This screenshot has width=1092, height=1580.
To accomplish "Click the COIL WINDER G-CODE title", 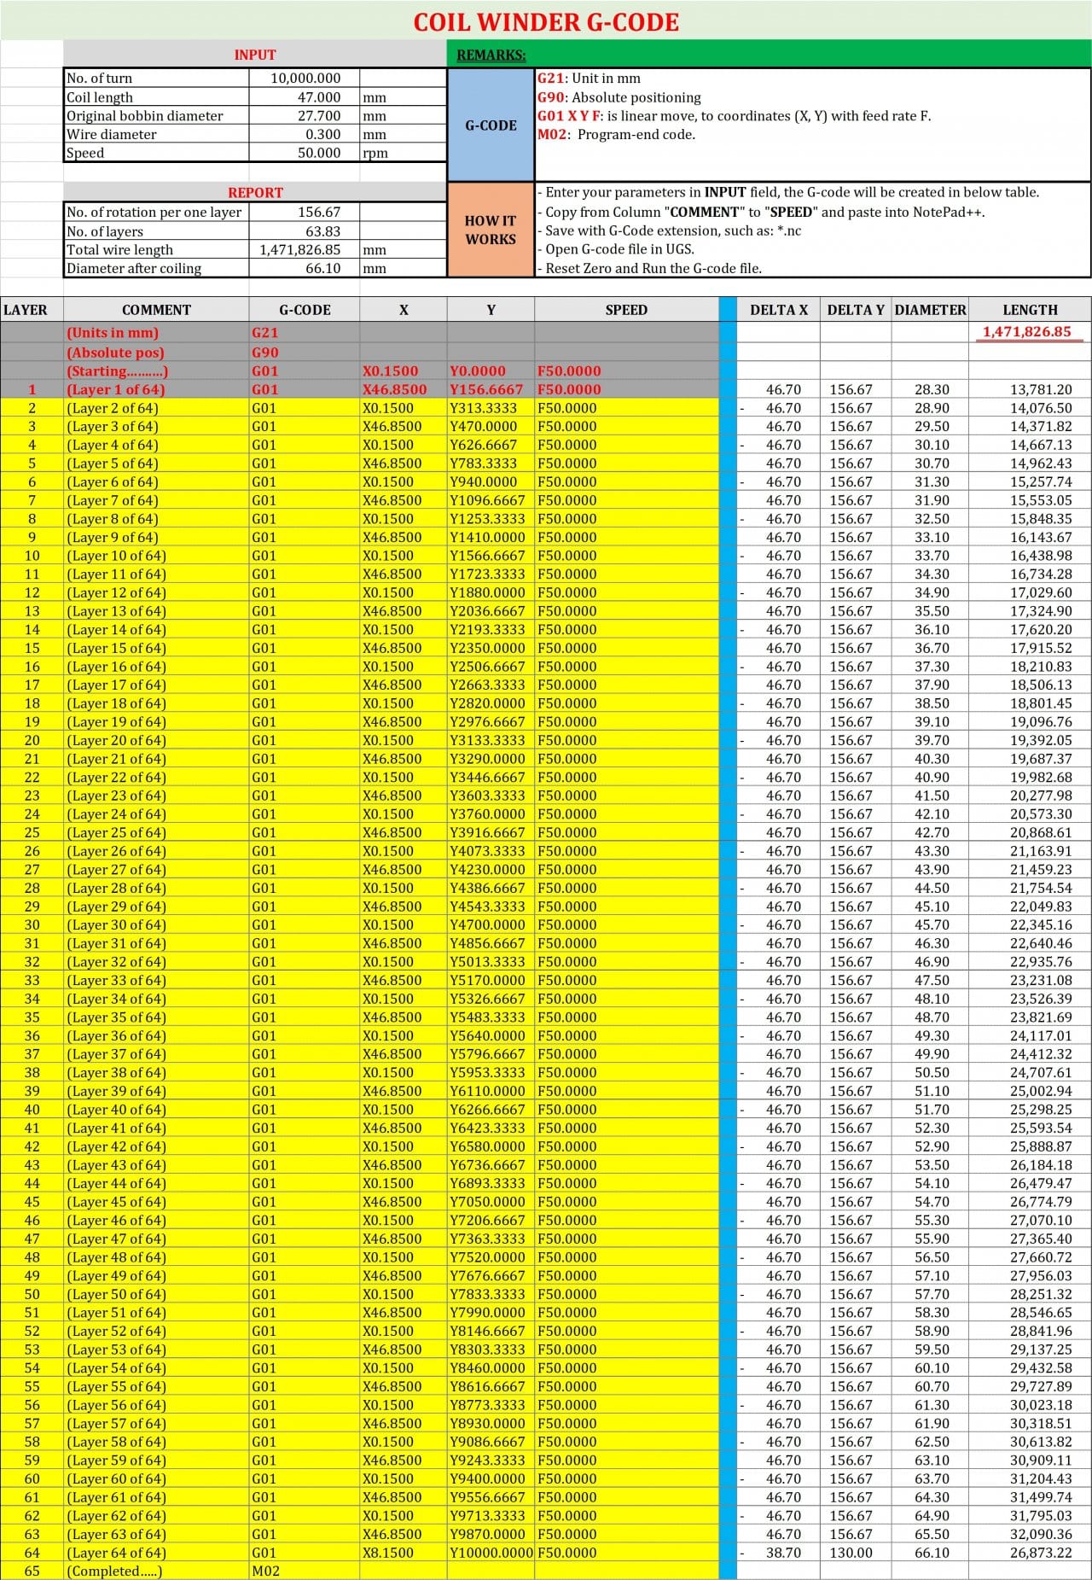I will click(x=546, y=22).
